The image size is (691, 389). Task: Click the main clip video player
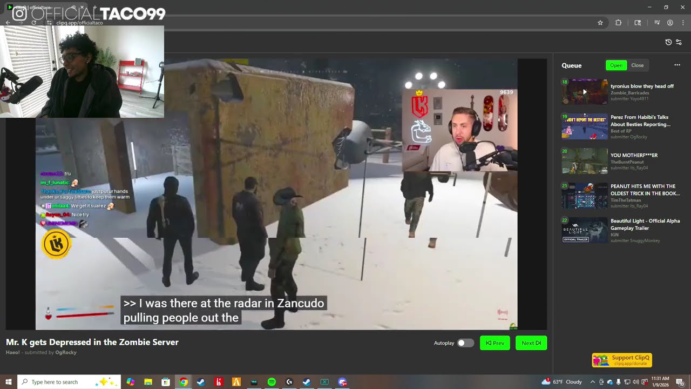276,194
